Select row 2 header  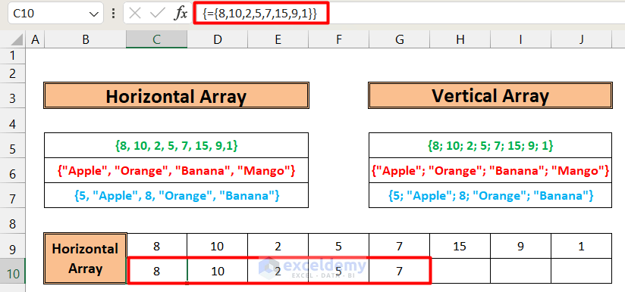tap(13, 73)
